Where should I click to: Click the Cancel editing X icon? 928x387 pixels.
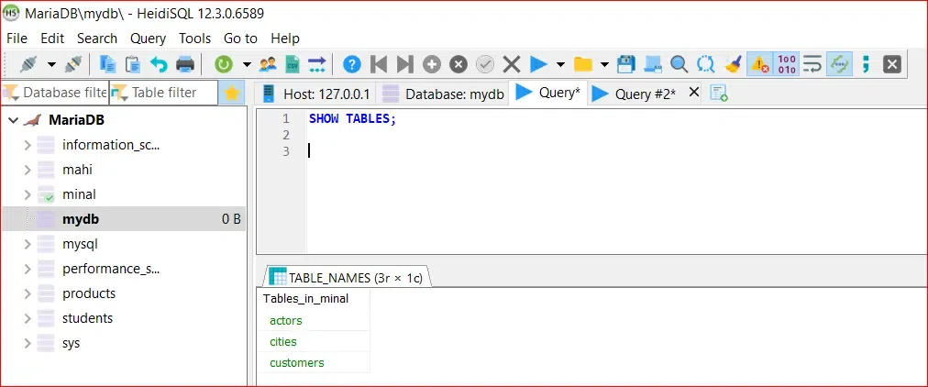tap(512, 64)
